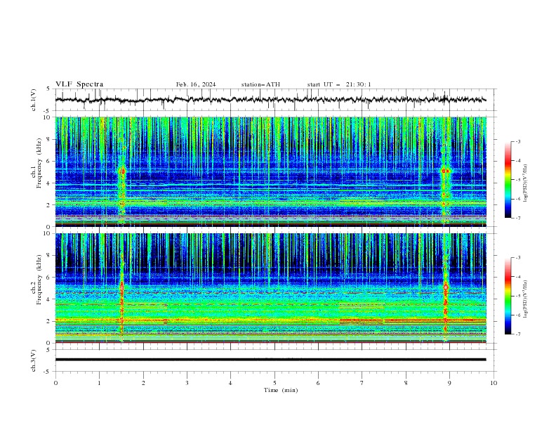Click the ch.1 burst near 8.9 minutes
The image size is (556, 430).
(x=445, y=171)
